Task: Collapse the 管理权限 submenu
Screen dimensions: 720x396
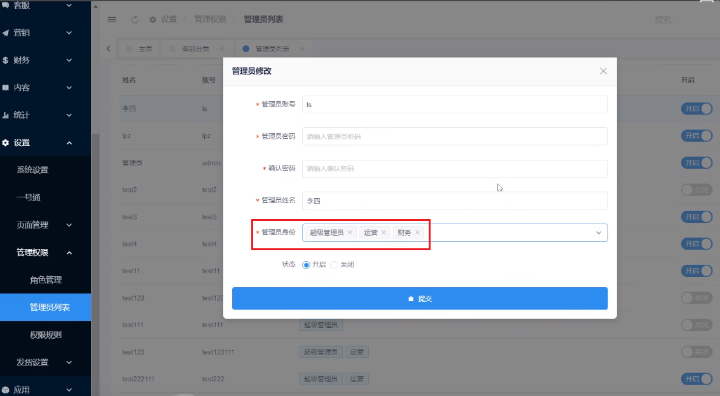Action: coord(69,253)
